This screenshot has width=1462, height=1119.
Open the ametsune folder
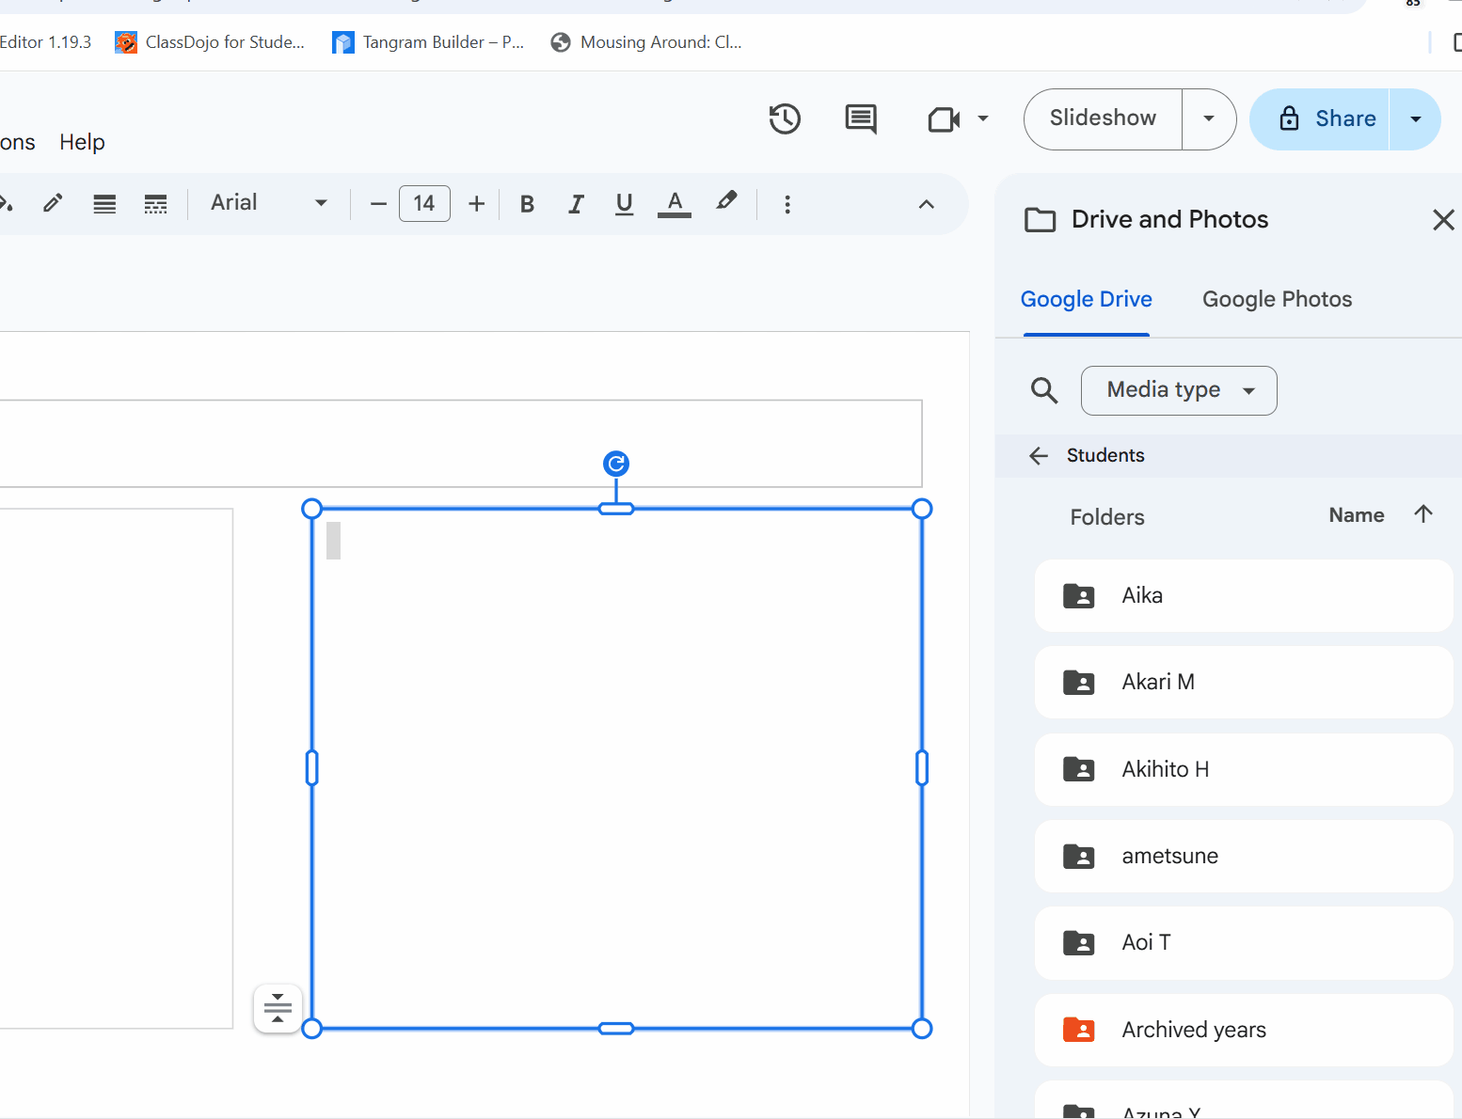coord(1244,857)
